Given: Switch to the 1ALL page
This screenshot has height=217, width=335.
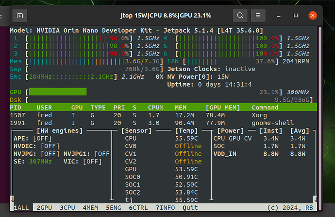Looking at the screenshot, I should coord(21,208).
